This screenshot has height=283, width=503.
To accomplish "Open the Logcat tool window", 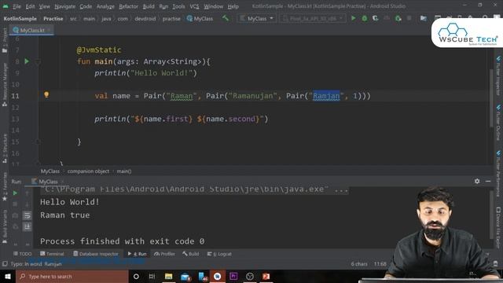I will [219, 254].
